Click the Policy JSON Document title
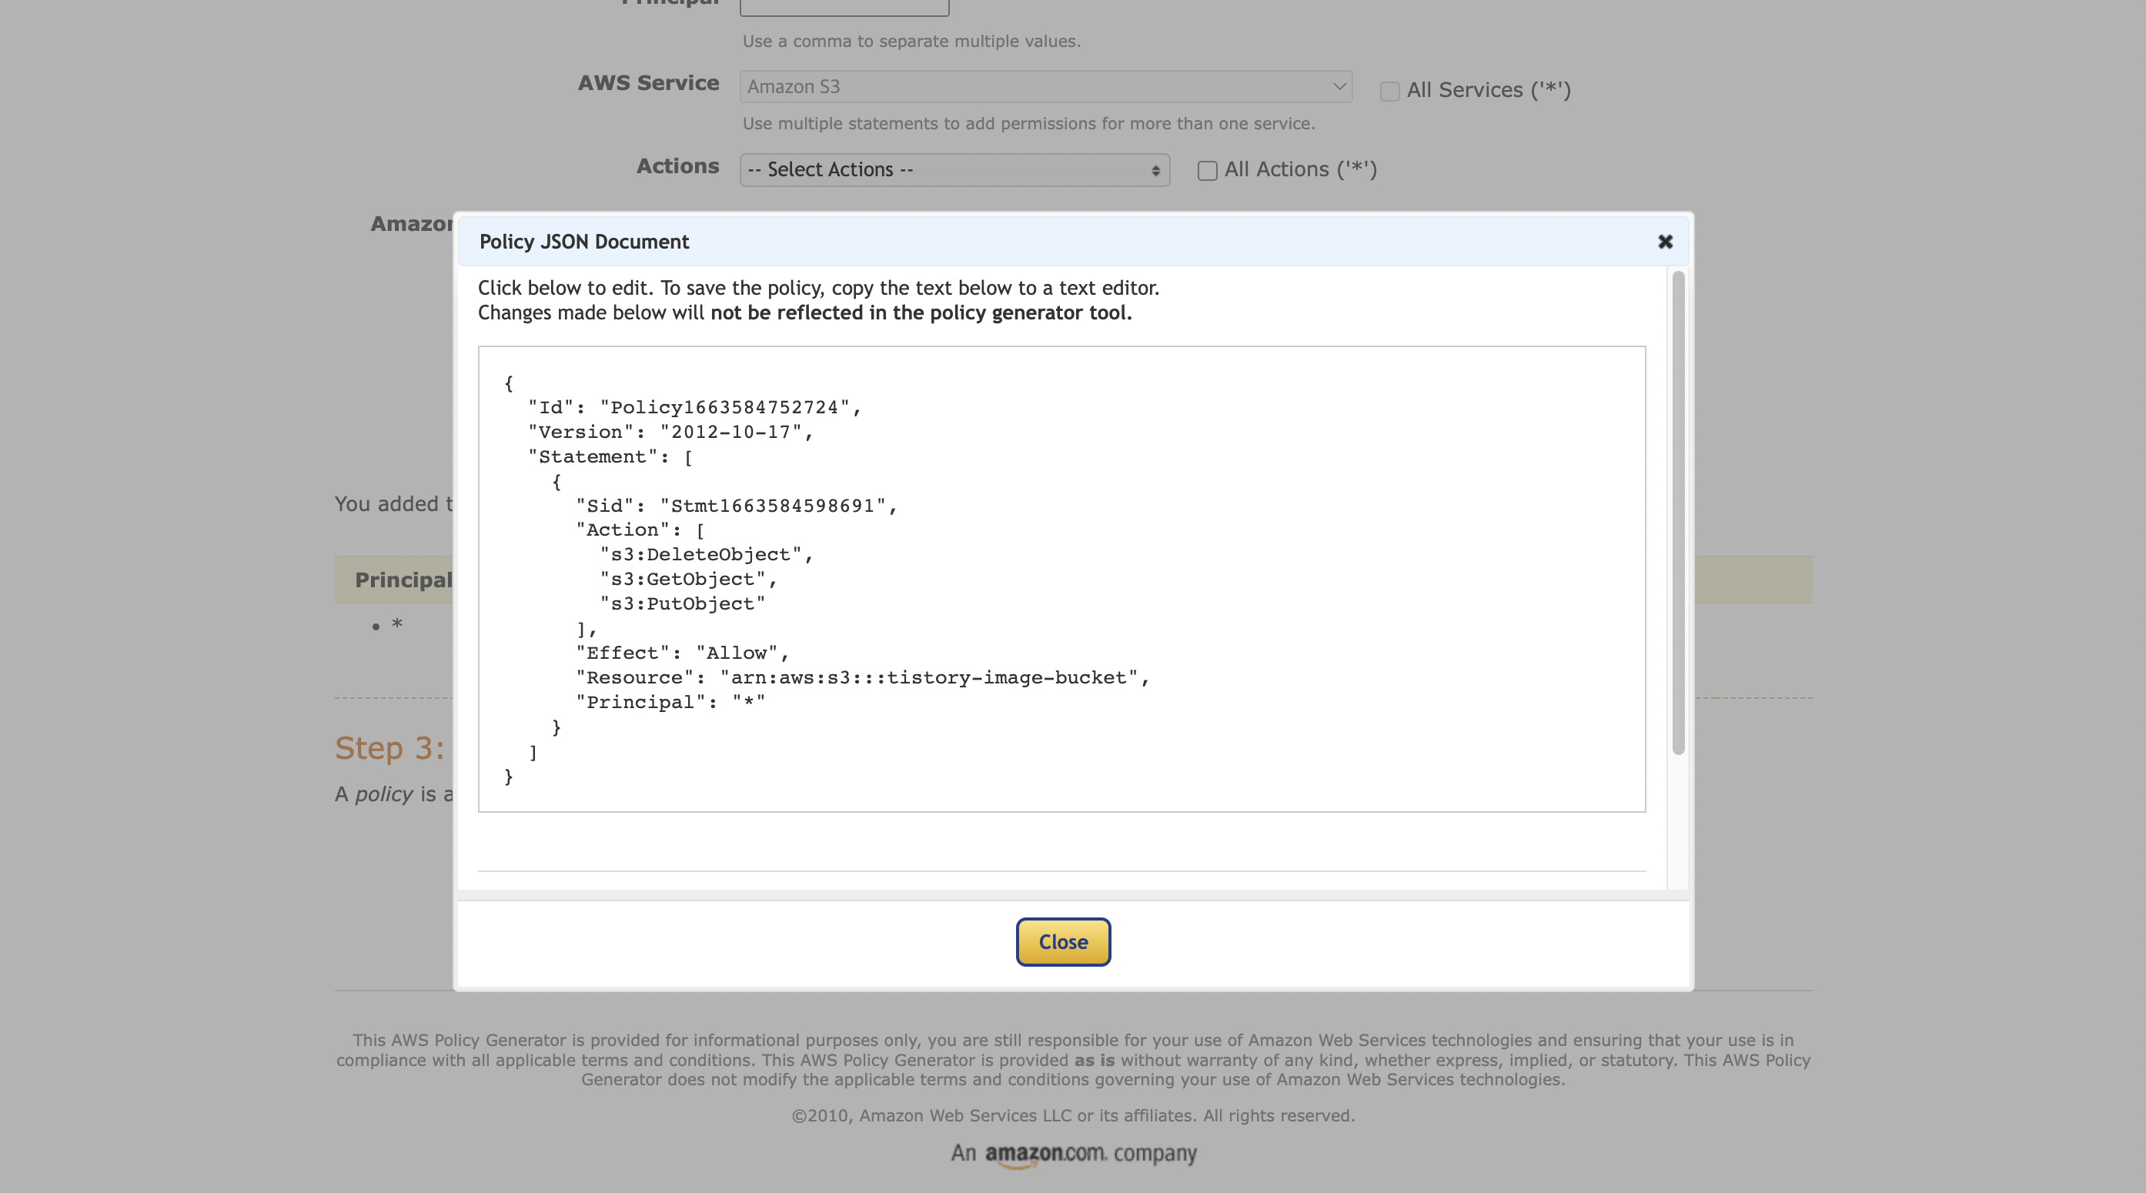2146x1193 pixels. pyautogui.click(x=584, y=242)
